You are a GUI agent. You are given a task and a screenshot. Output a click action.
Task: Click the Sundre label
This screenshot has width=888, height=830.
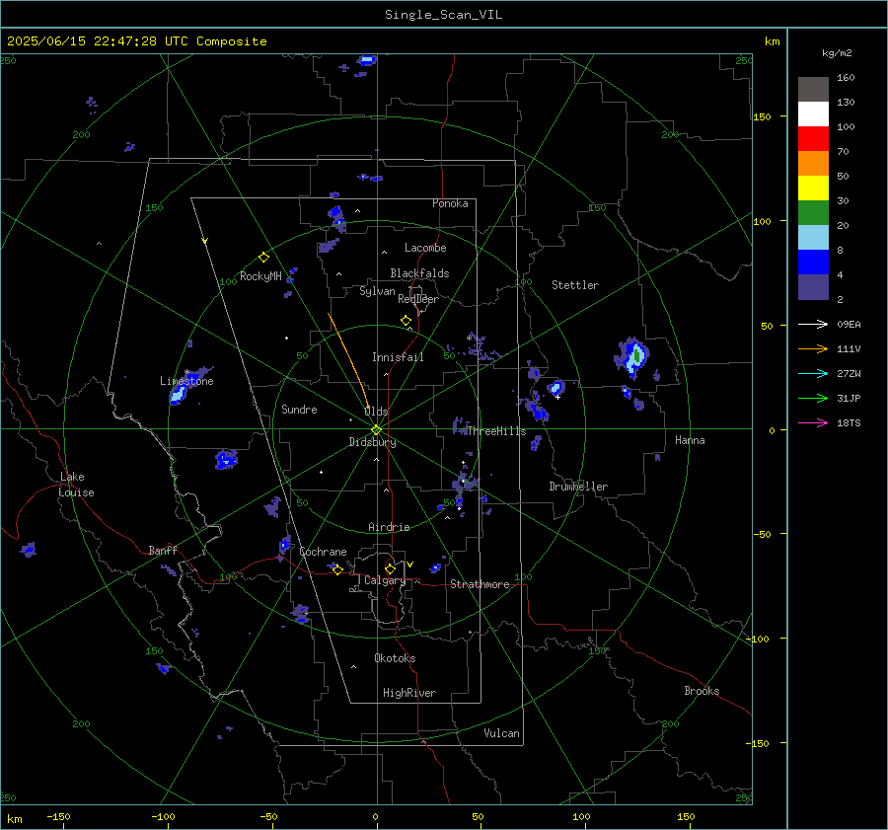coord(299,409)
